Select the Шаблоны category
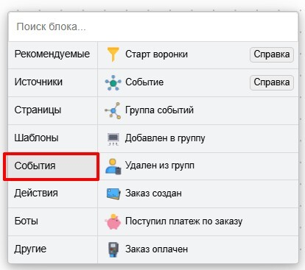This screenshot has width=305, height=270. (53, 138)
